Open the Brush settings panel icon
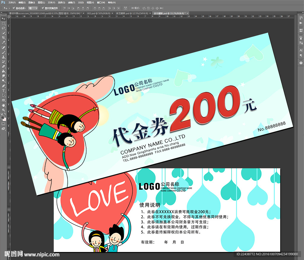 pyautogui.click(x=301, y=43)
